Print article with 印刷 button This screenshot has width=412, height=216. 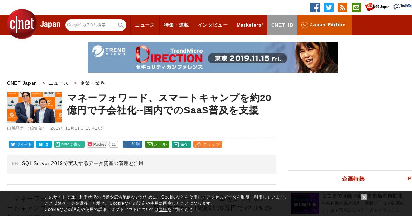pos(133,144)
